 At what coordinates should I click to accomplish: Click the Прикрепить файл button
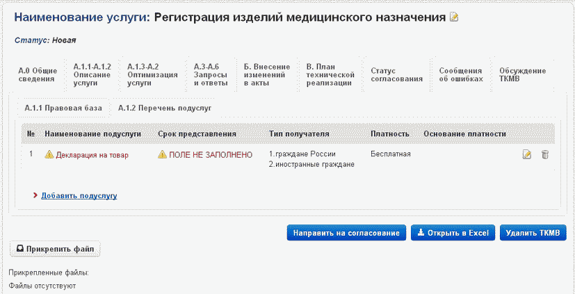(55, 248)
